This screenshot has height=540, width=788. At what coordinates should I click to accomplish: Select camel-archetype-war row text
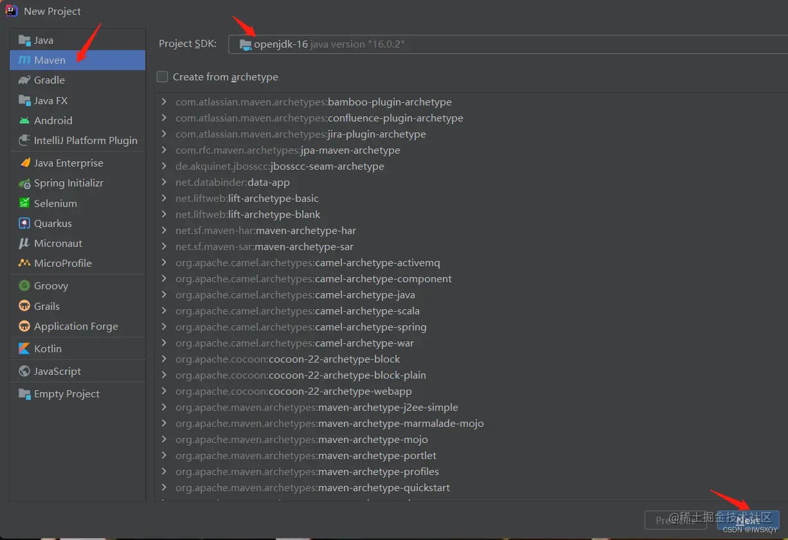pos(295,343)
